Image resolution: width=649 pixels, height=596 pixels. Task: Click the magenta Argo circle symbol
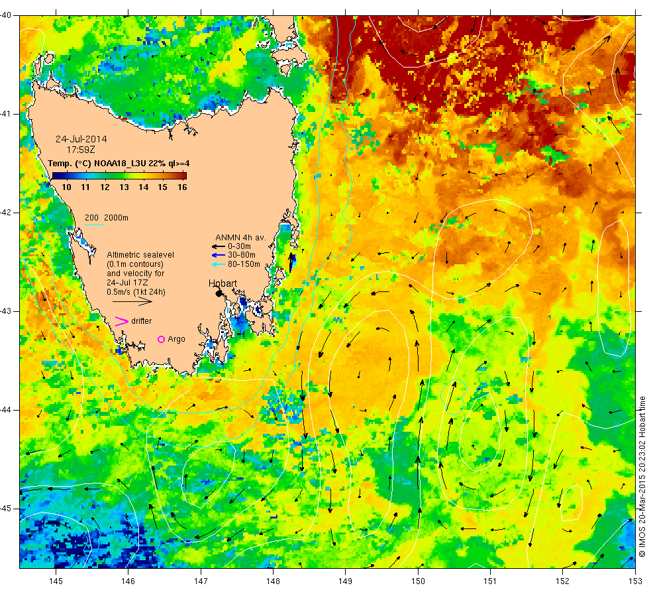click(x=162, y=339)
